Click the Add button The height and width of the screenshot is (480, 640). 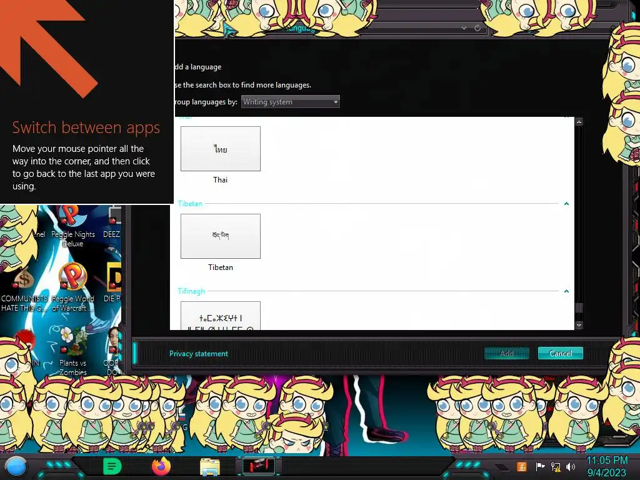(x=506, y=354)
